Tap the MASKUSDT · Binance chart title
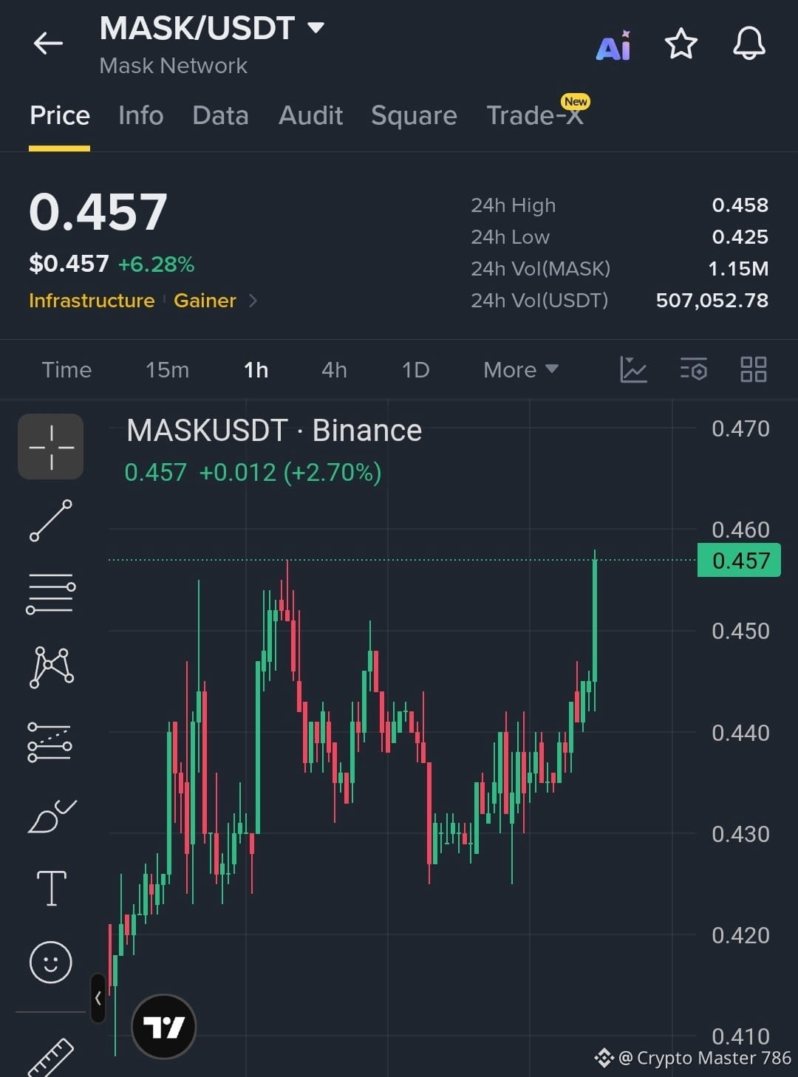Screen dimensions: 798x1077 tap(274, 431)
